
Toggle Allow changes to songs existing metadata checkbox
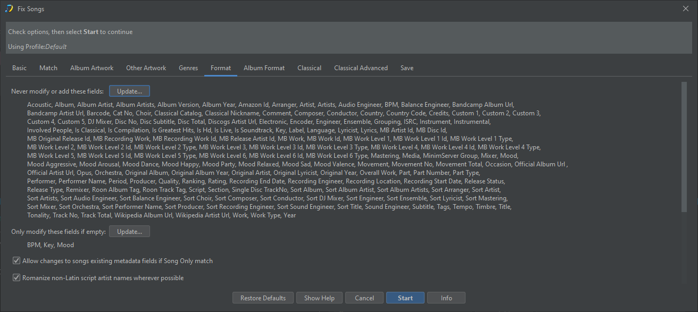coord(16,261)
